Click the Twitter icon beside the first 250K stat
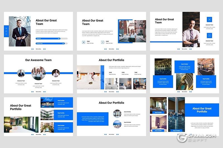Viewport: 223px width, 148px height. [x=83, y=42]
